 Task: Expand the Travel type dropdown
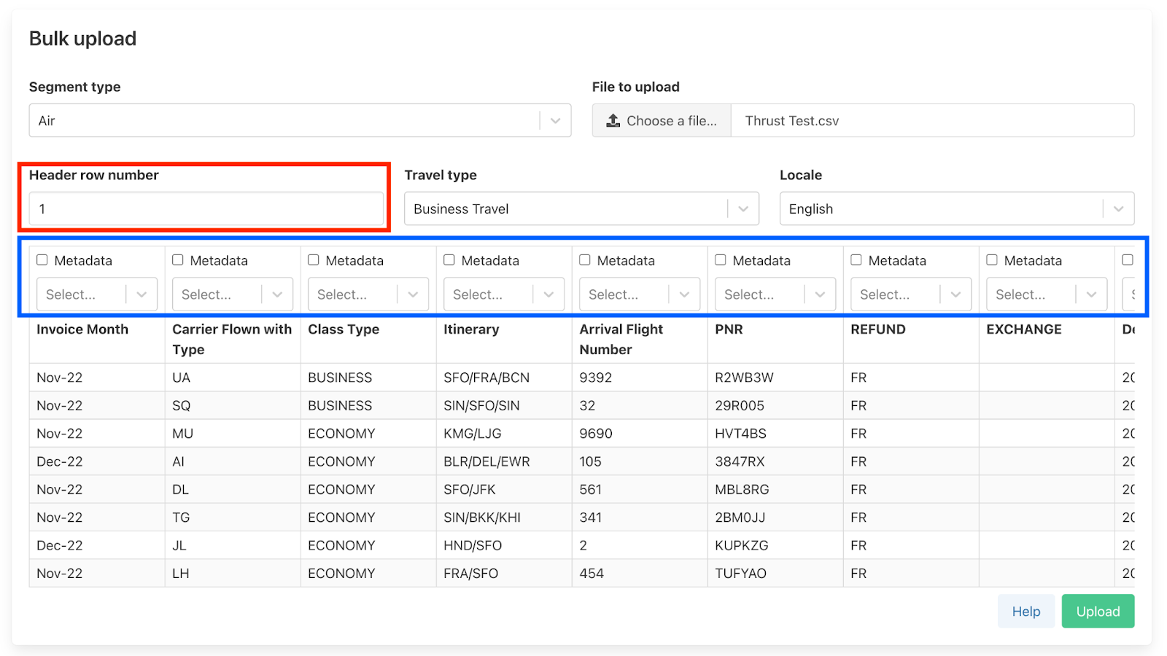tap(581, 209)
